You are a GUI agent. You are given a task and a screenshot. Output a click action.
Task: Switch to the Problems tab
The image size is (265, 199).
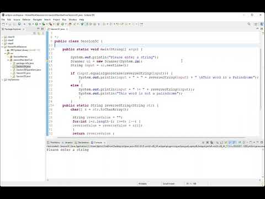(54, 143)
